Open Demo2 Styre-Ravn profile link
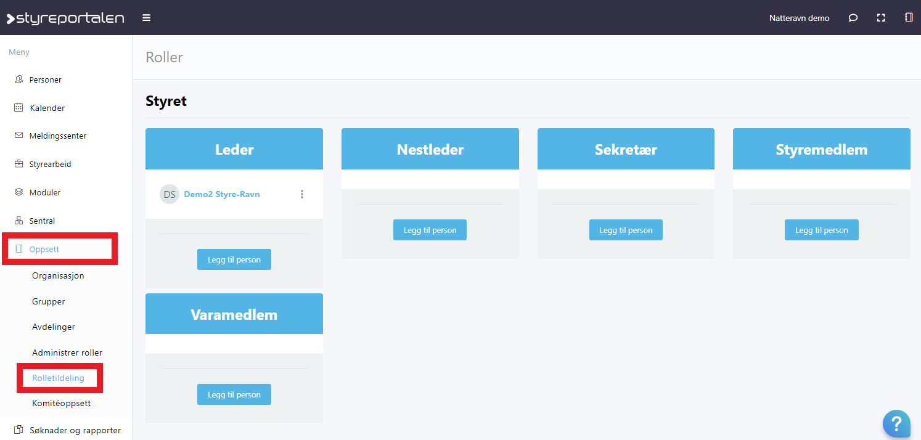This screenshot has height=440, width=921. pos(222,194)
